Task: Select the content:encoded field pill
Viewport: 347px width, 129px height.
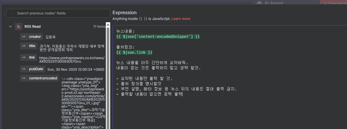Action: [40, 78]
